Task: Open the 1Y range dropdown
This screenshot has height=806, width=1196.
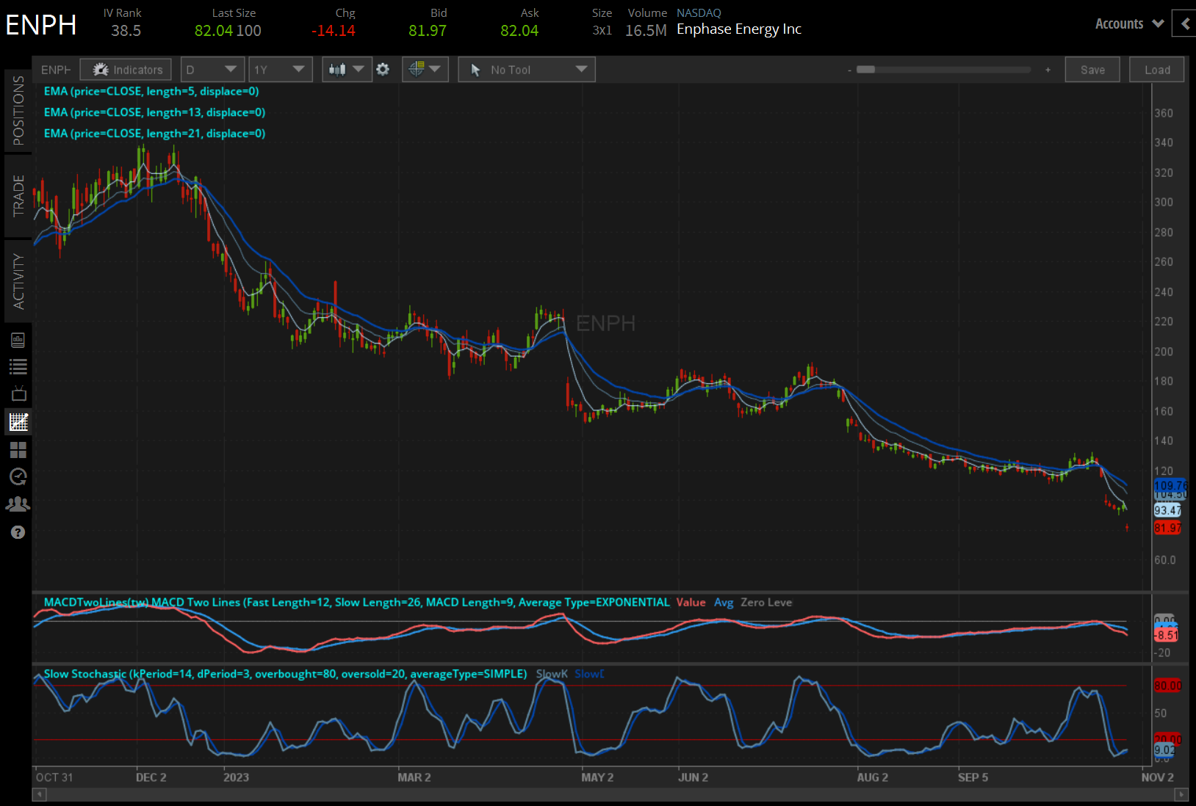Action: [280, 69]
